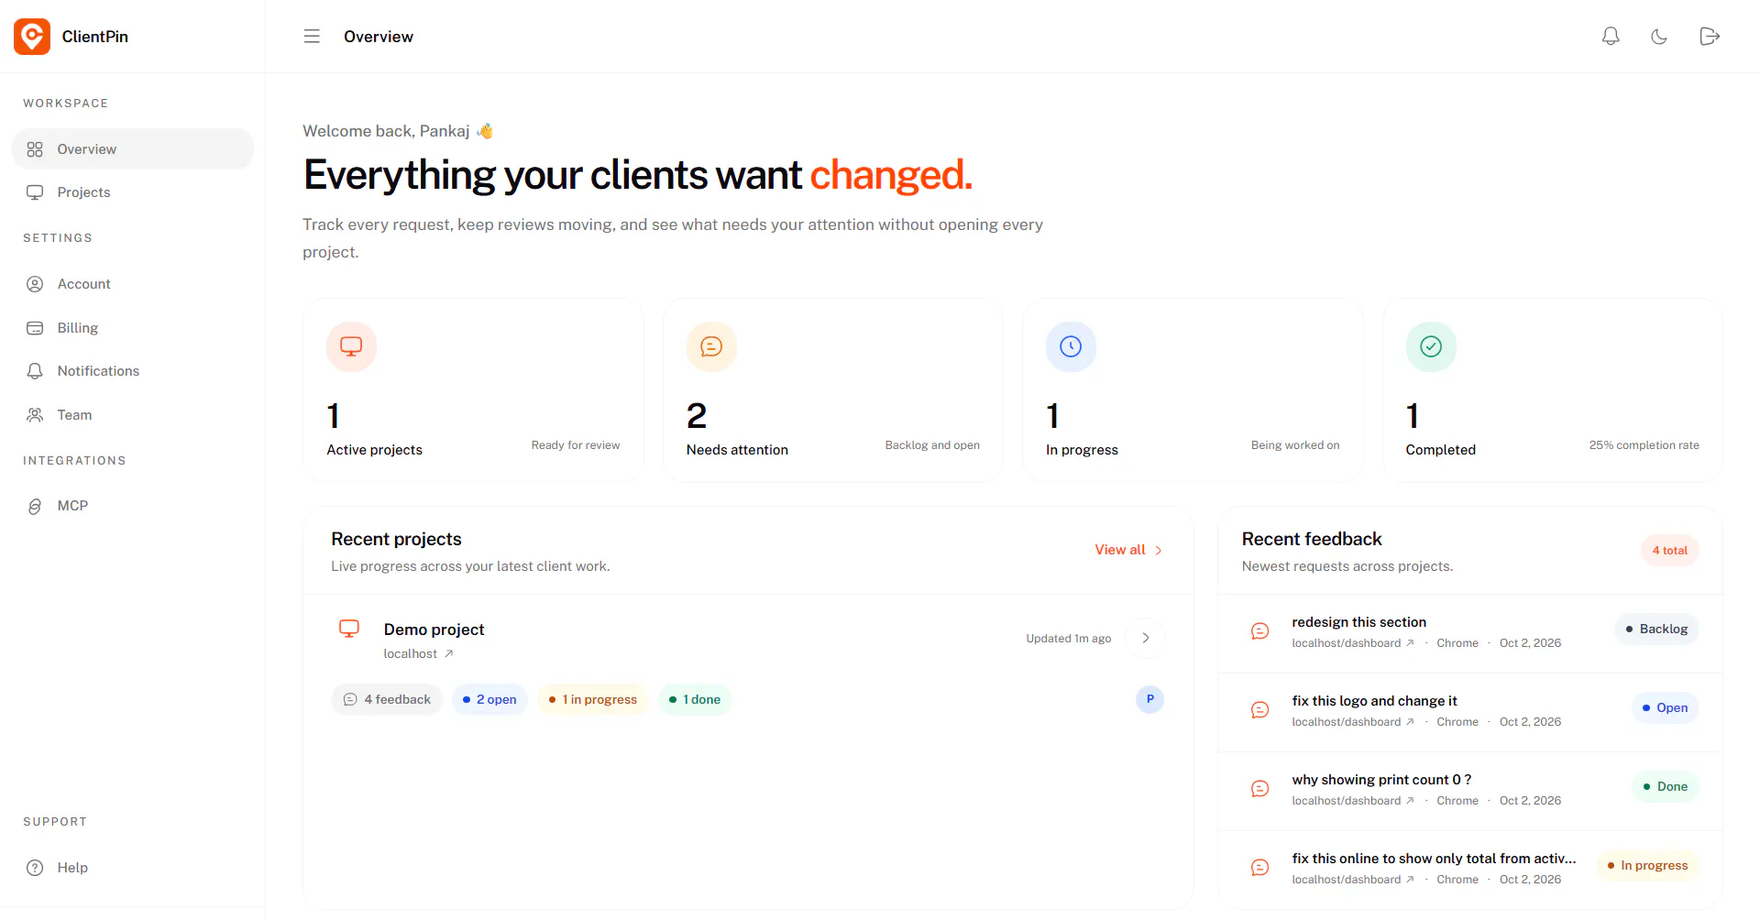Click the In progress clock icon
The height and width of the screenshot is (920, 1760).
point(1071,346)
